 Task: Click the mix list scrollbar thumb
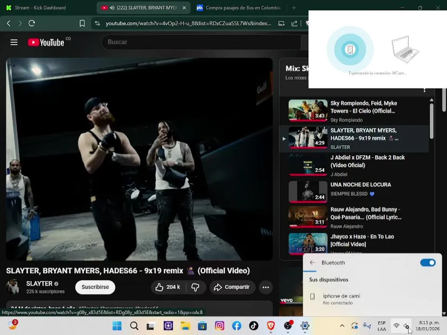(431, 121)
